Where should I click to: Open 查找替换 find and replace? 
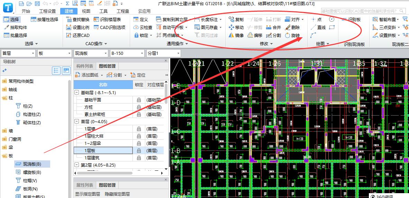[78, 19]
